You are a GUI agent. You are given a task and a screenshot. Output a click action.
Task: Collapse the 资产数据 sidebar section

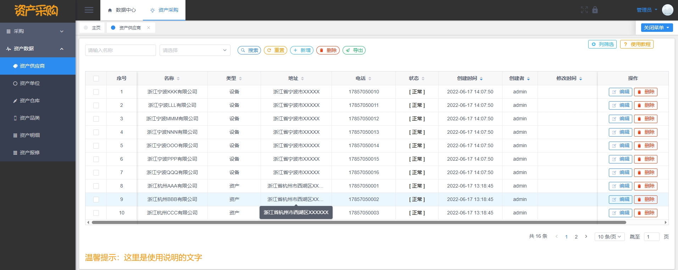[38, 48]
